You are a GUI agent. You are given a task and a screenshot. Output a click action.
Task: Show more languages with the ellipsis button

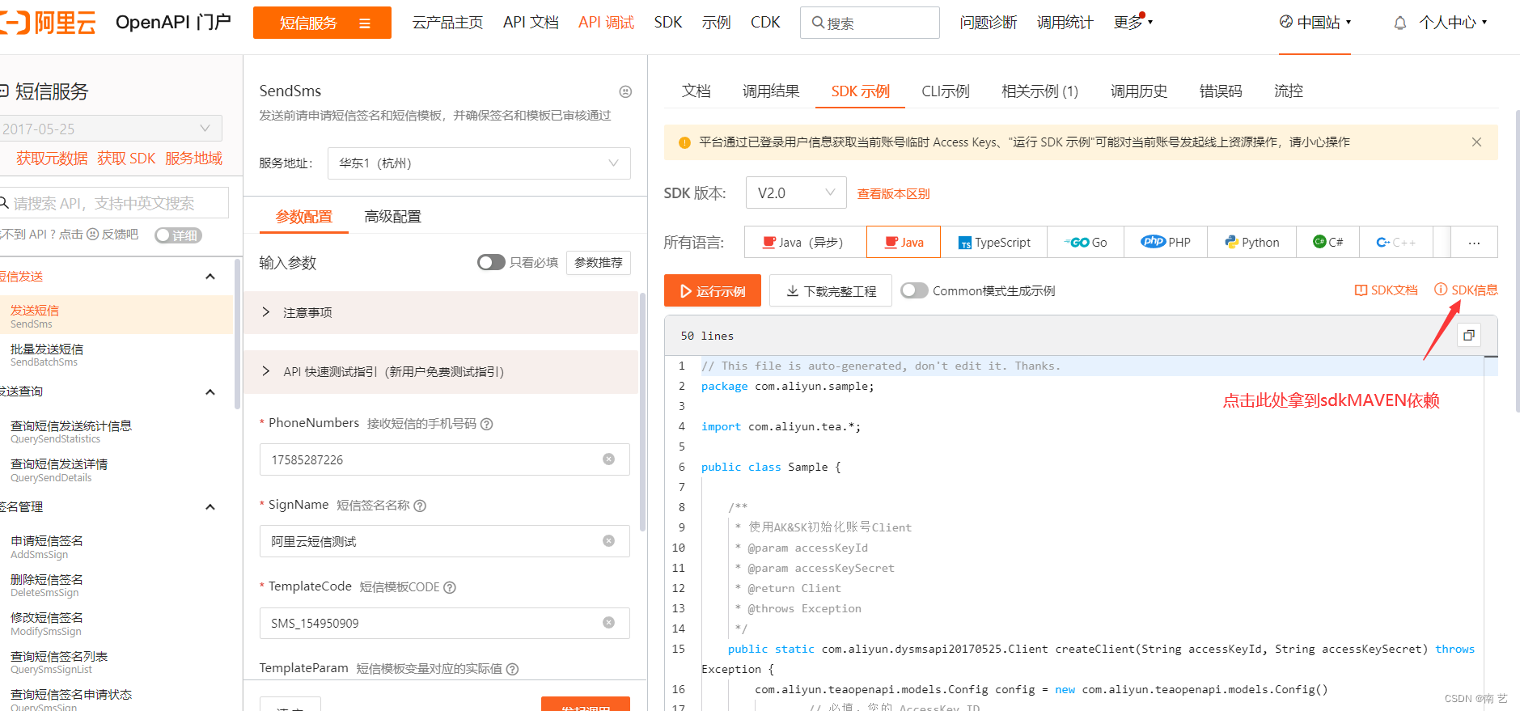pyautogui.click(x=1474, y=242)
